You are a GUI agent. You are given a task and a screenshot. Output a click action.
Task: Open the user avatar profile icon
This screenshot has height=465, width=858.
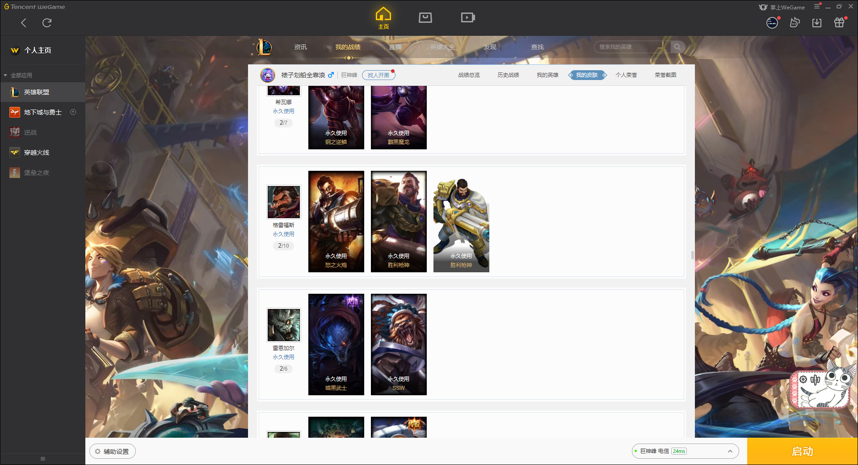(x=772, y=22)
